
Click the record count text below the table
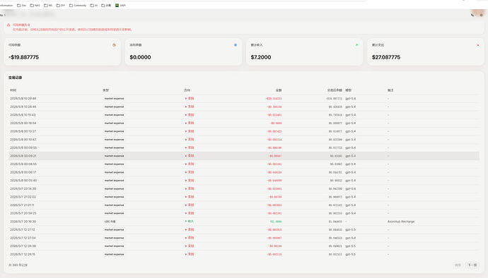(x=18, y=265)
